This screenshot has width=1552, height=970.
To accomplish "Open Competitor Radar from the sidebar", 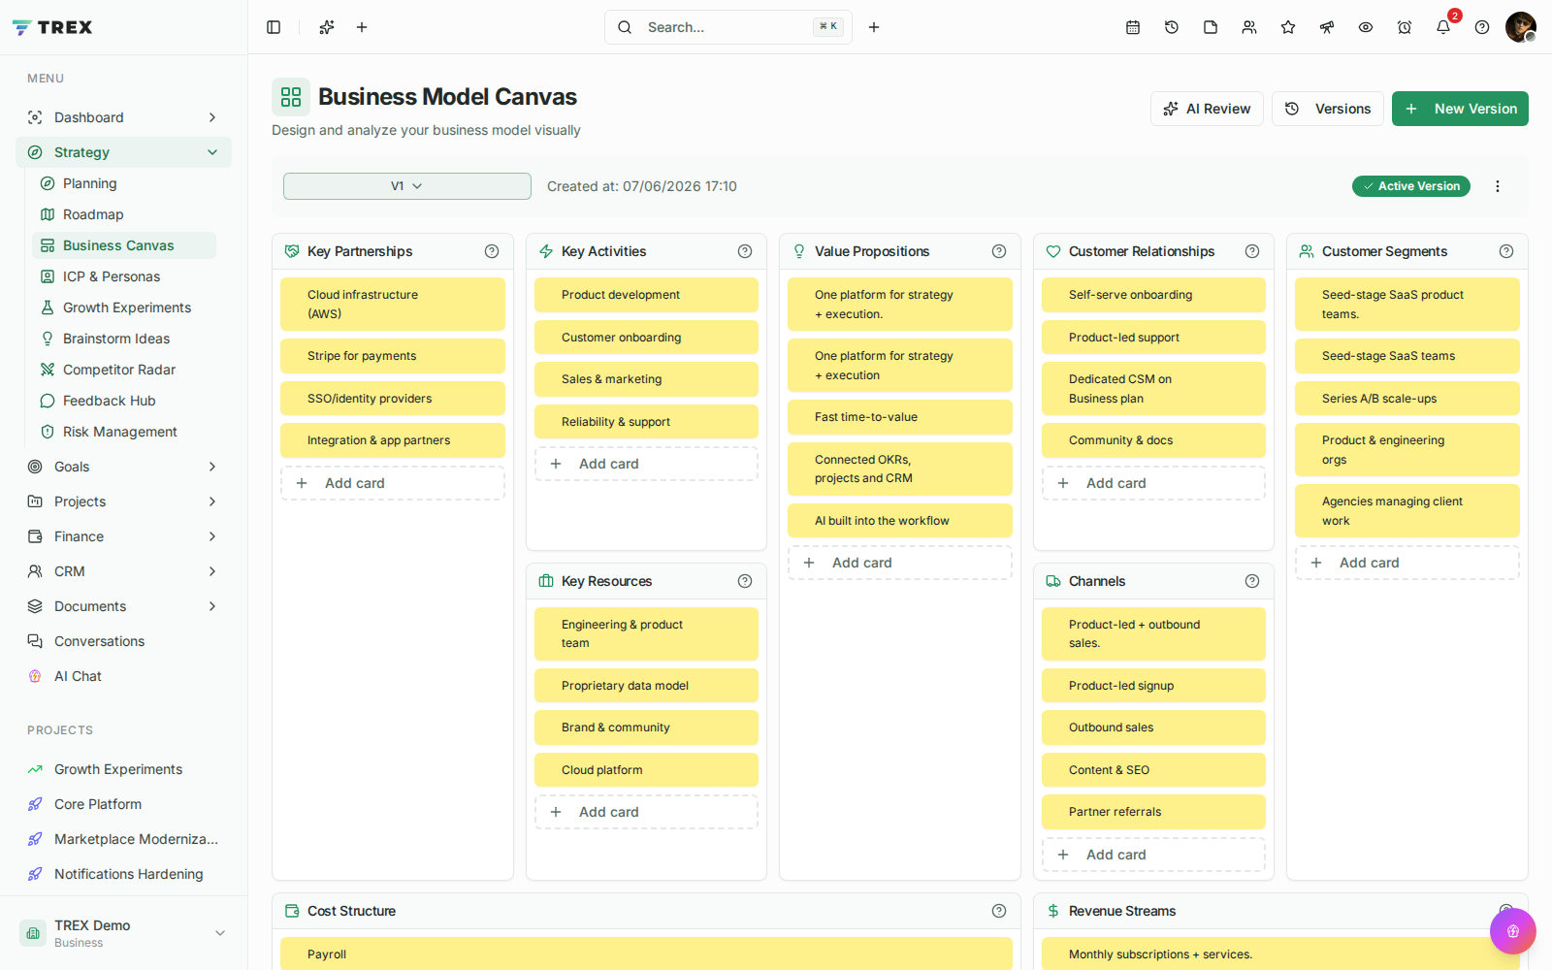I will 124,370.
